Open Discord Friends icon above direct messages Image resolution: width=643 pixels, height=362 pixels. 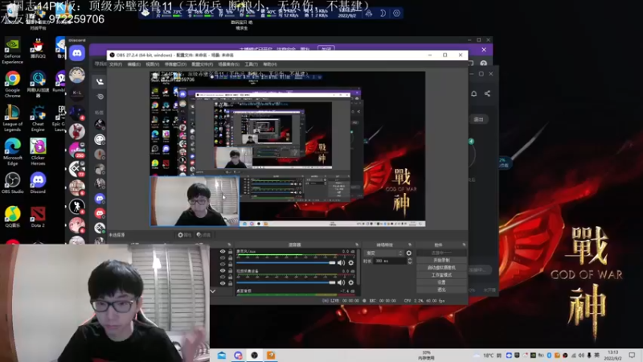(x=100, y=82)
